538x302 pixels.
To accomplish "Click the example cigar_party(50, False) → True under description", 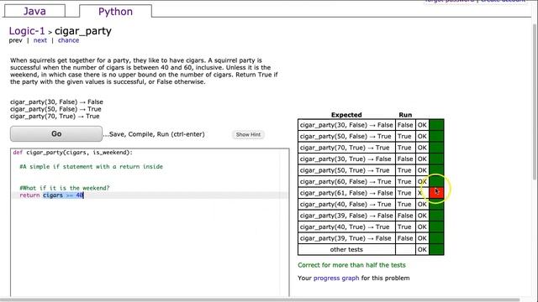I will point(55,109).
